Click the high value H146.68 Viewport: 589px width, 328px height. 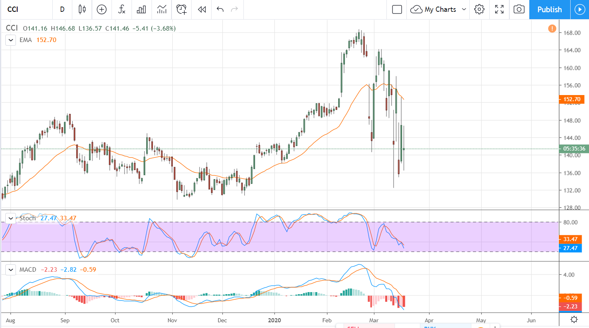pyautogui.click(x=63, y=29)
